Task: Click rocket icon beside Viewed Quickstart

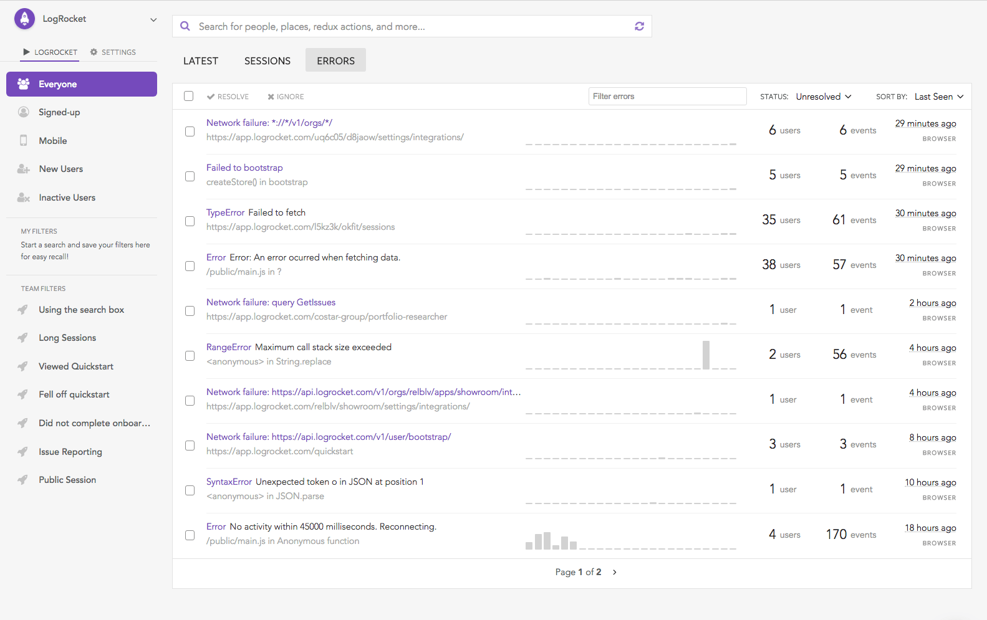Action: tap(22, 366)
